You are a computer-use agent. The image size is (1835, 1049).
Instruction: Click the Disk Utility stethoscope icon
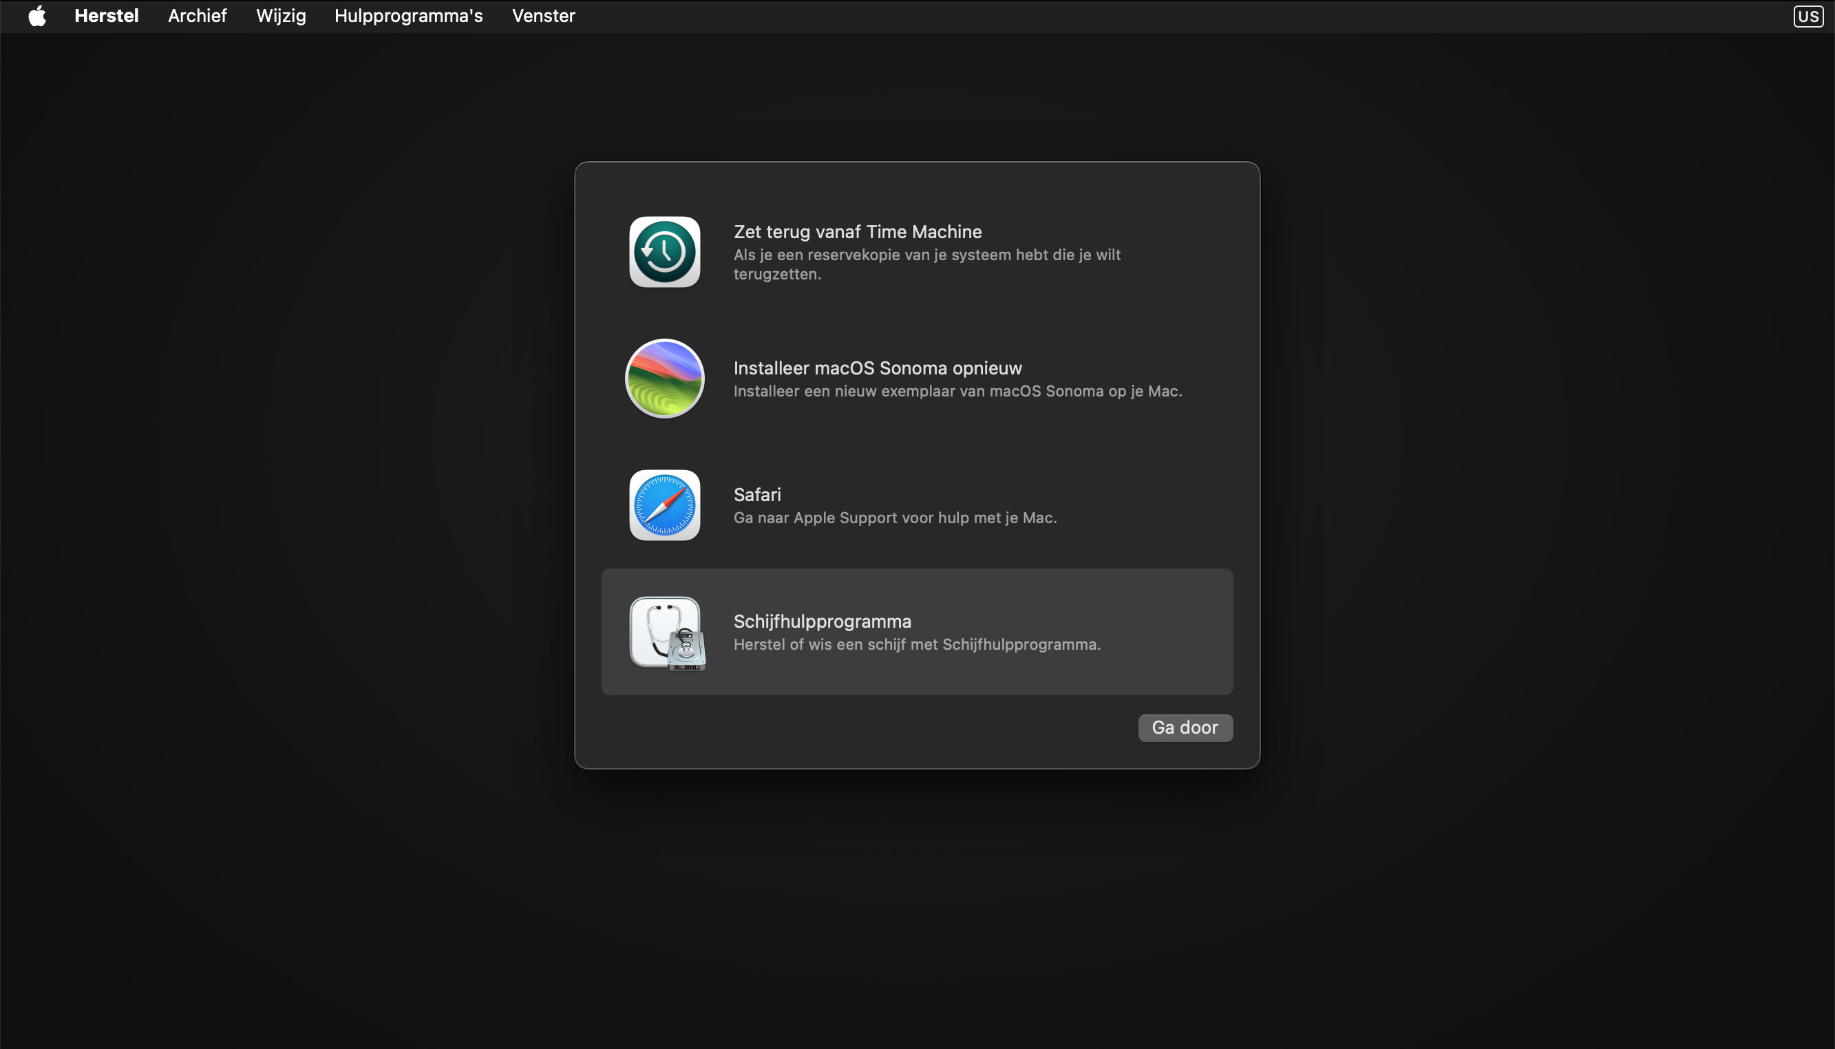coord(668,633)
